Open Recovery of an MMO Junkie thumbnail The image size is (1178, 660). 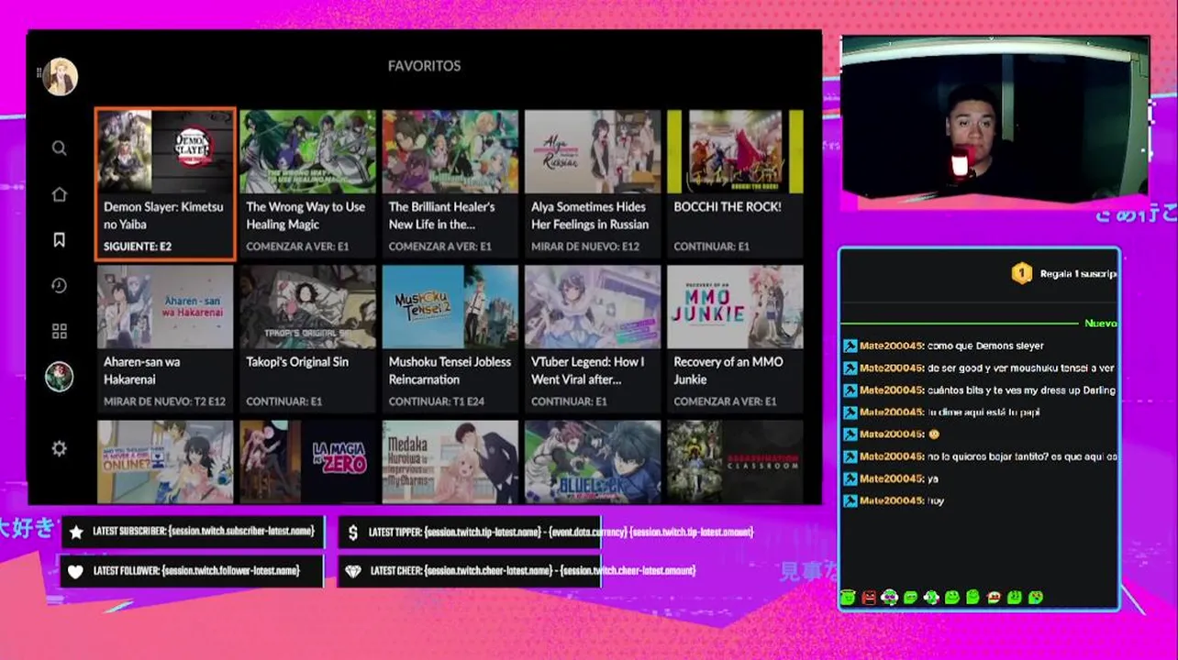(735, 307)
